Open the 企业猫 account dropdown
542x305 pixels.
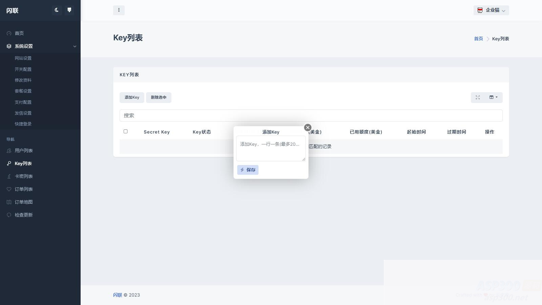(491, 10)
